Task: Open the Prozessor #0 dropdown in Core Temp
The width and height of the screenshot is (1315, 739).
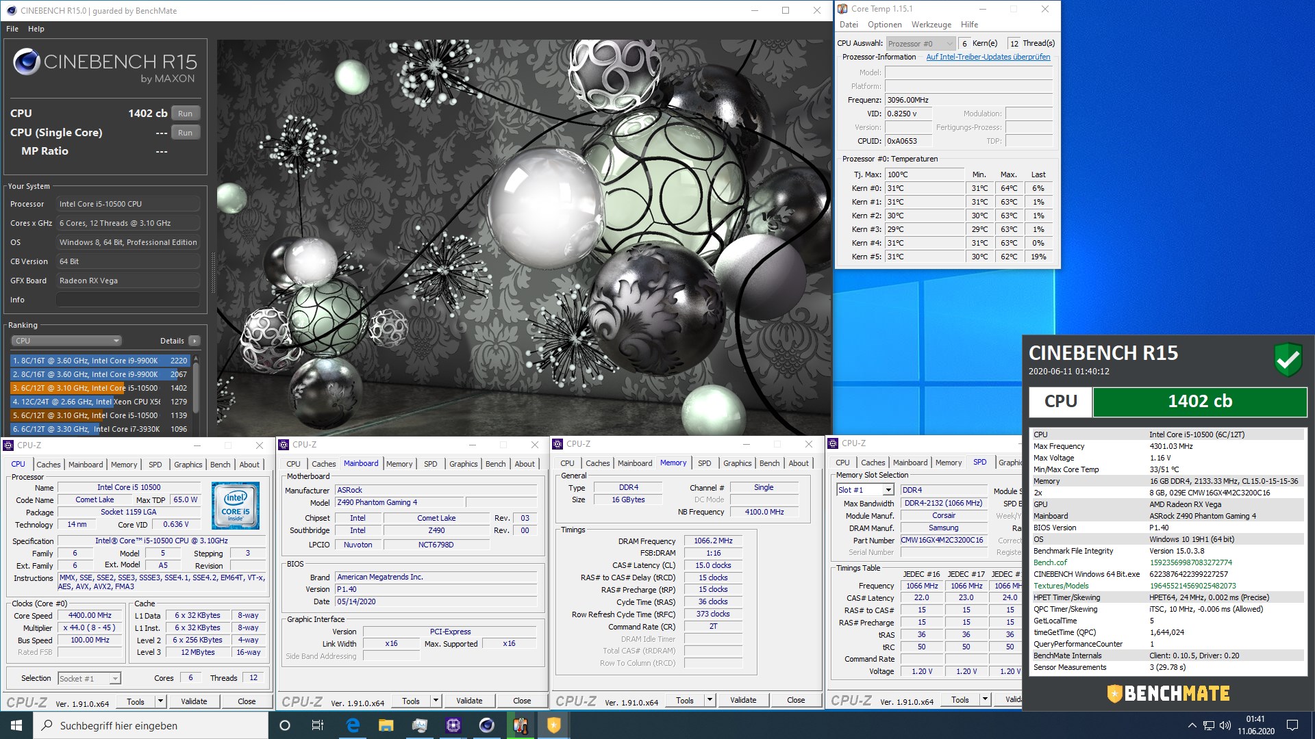Action: tap(920, 44)
